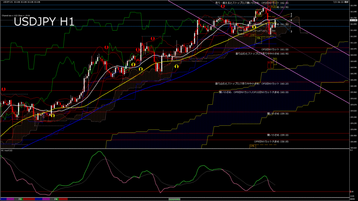Select the green segment on bottom session bar
The image size is (358, 201).
(174, 199)
